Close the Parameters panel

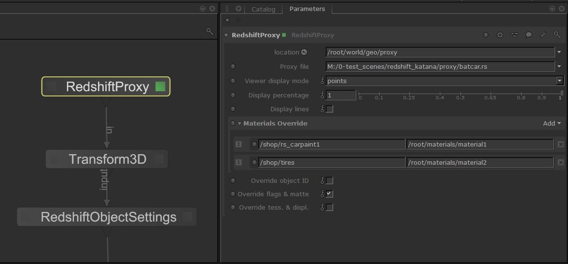coord(561,8)
